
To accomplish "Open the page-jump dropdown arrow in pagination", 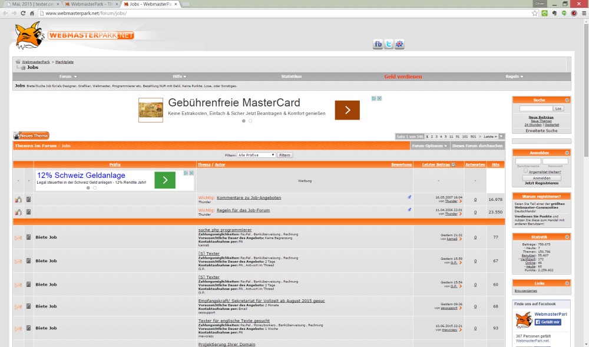I will tap(501, 136).
